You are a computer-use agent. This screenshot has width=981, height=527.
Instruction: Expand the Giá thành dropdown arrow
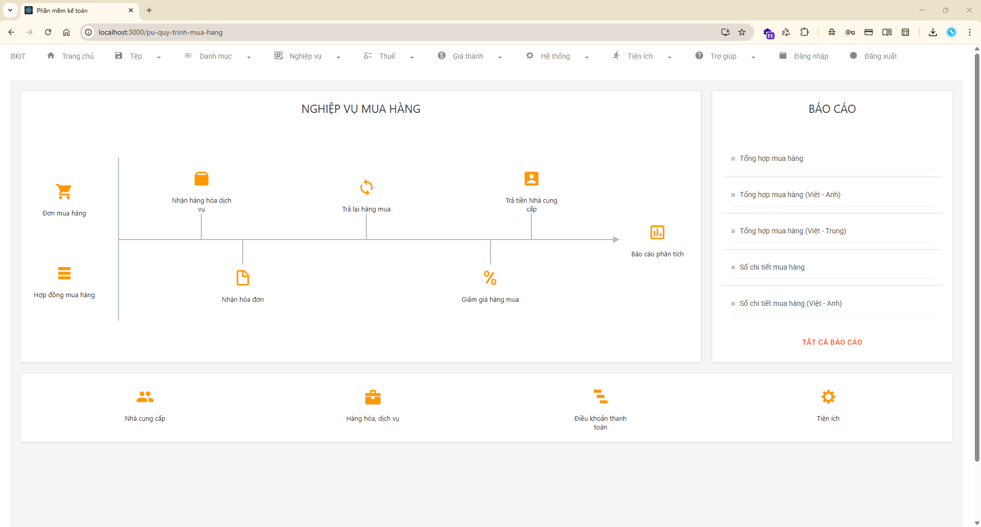[x=500, y=57]
